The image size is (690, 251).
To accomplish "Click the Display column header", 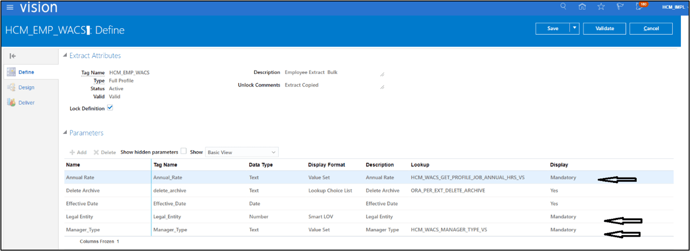I will (x=559, y=165).
